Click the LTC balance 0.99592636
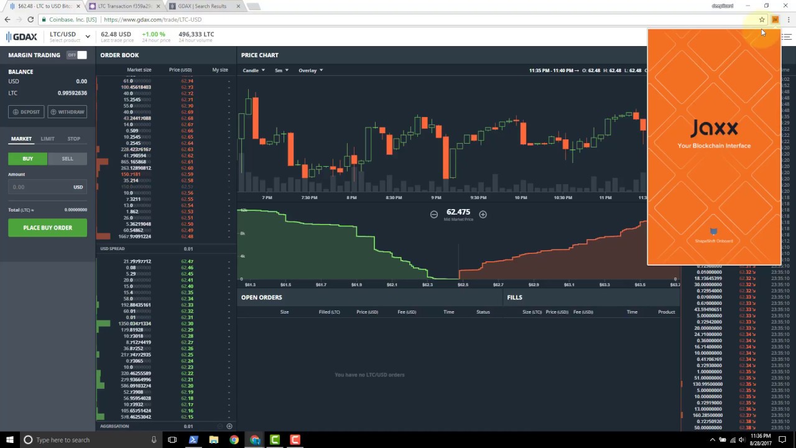The width and height of the screenshot is (796, 448). tap(72, 93)
